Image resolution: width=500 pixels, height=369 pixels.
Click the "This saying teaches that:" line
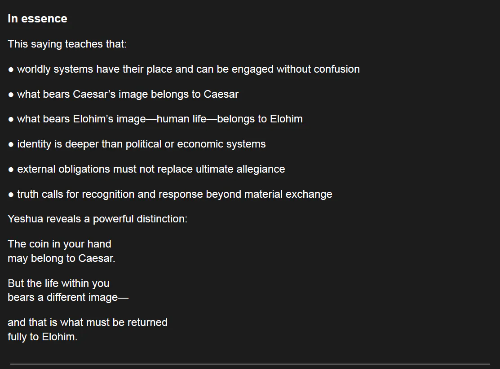[67, 44]
